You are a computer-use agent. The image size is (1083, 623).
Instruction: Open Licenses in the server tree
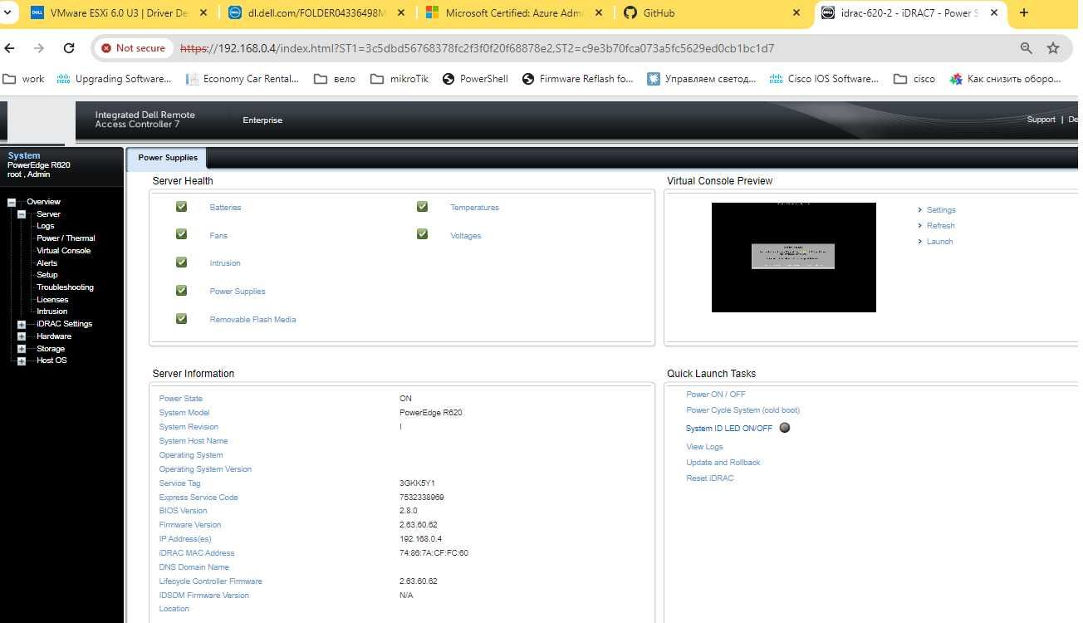click(x=52, y=299)
